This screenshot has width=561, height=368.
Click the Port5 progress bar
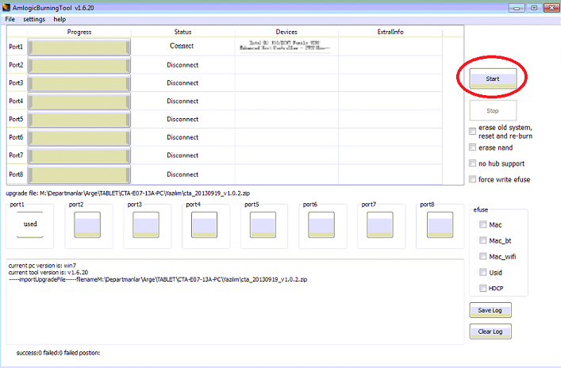click(x=79, y=120)
